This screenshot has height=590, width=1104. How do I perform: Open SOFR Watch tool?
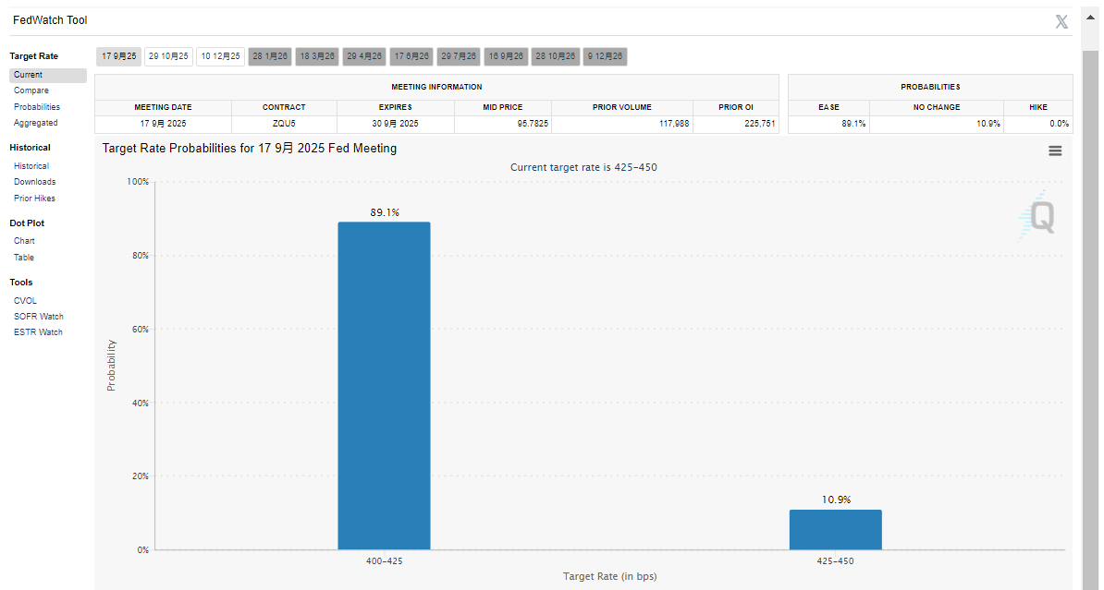click(38, 317)
